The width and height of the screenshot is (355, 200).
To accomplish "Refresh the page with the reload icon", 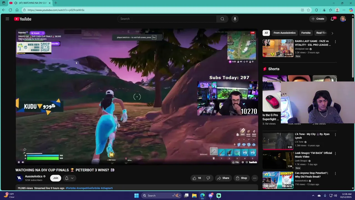I will pyautogui.click(x=10, y=10).
